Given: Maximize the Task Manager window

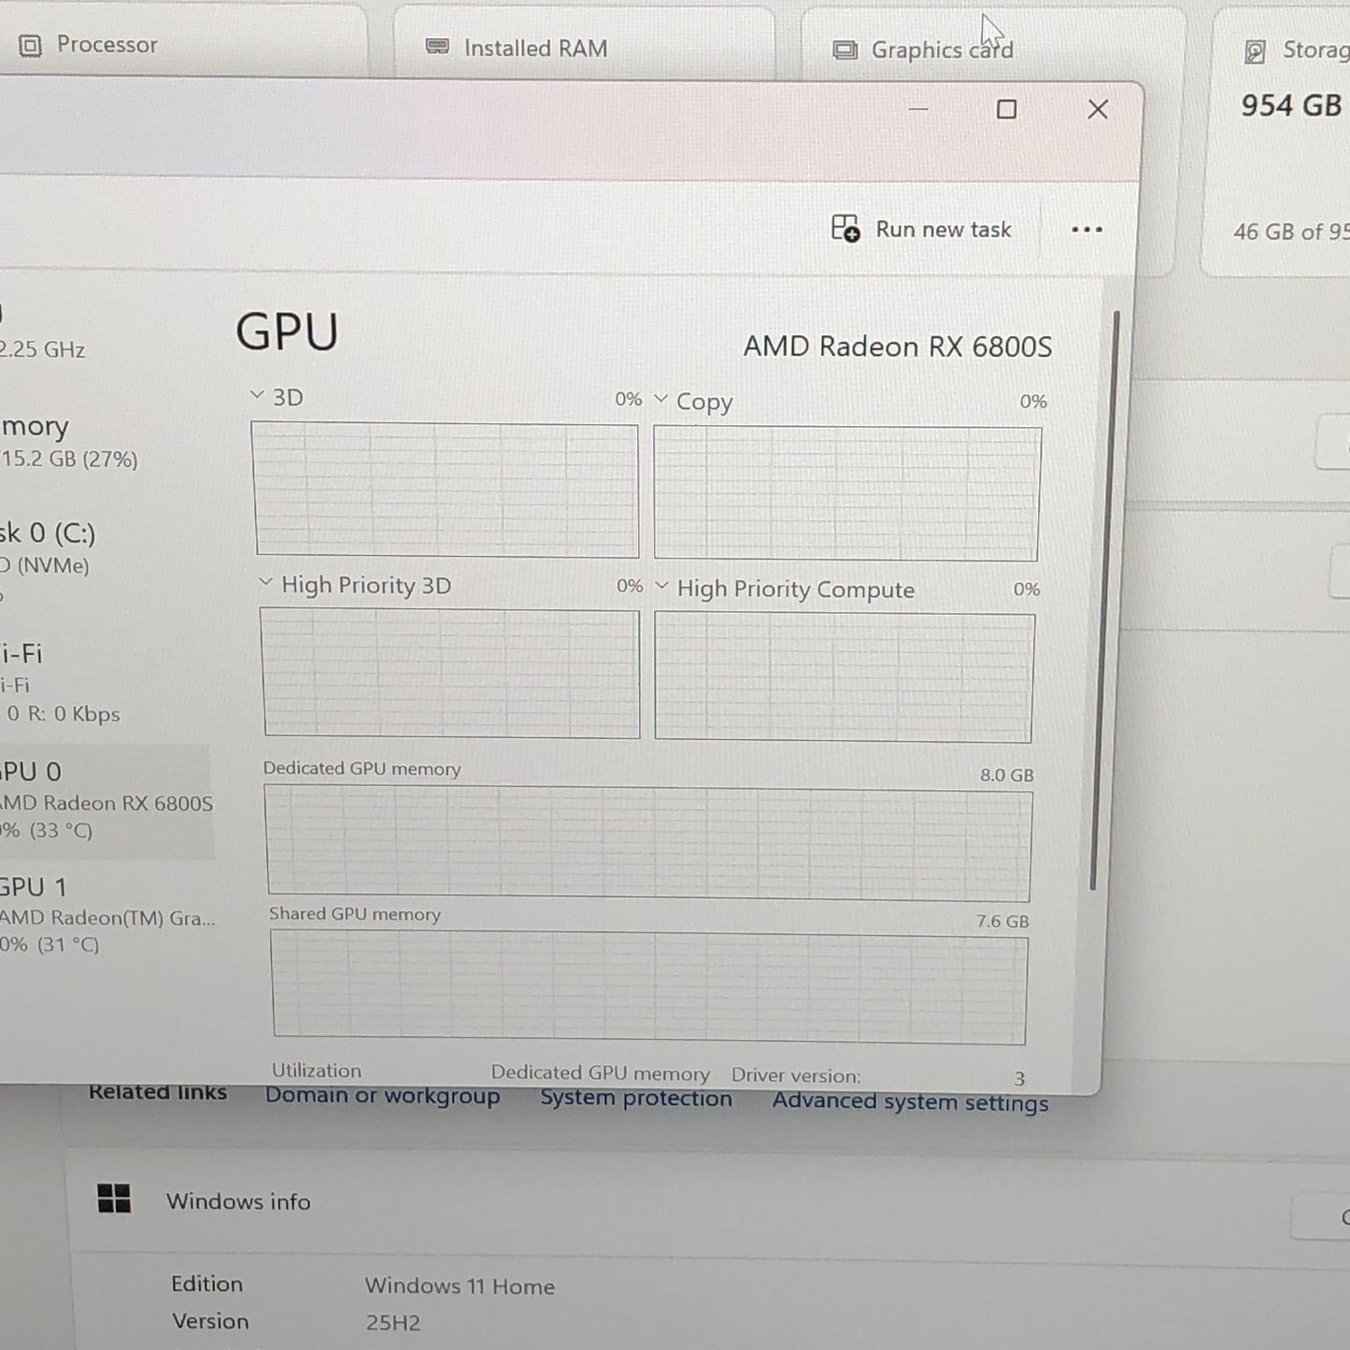Looking at the screenshot, I should 1006,109.
